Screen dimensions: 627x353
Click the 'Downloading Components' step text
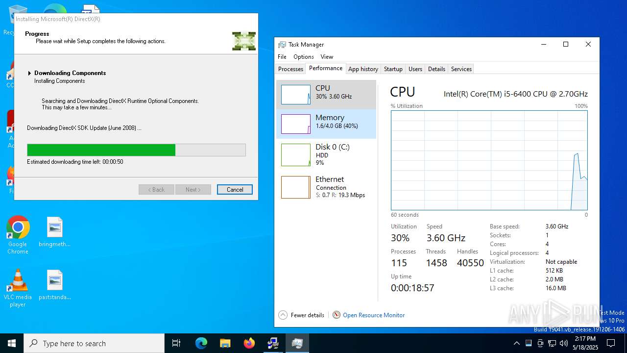[x=70, y=73]
